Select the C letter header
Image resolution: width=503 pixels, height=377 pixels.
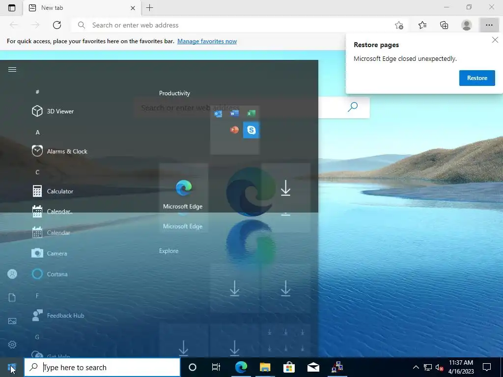(x=37, y=172)
